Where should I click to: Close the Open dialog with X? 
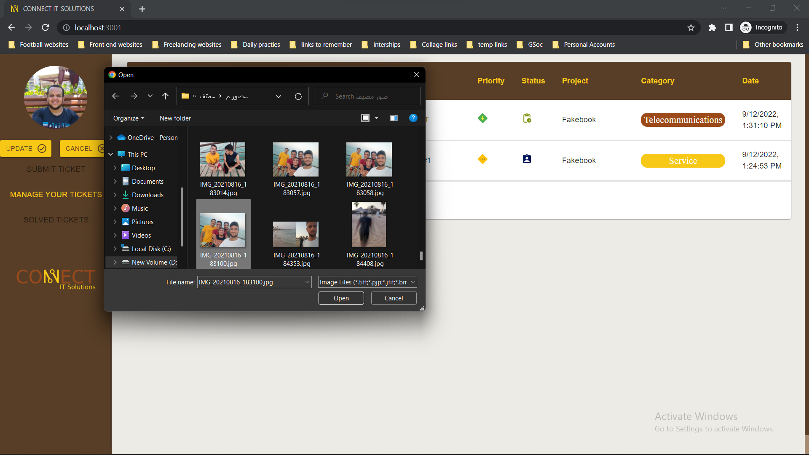coord(417,75)
